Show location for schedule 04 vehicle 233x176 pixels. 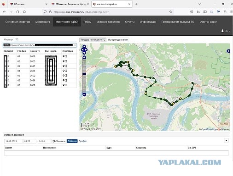64,71
